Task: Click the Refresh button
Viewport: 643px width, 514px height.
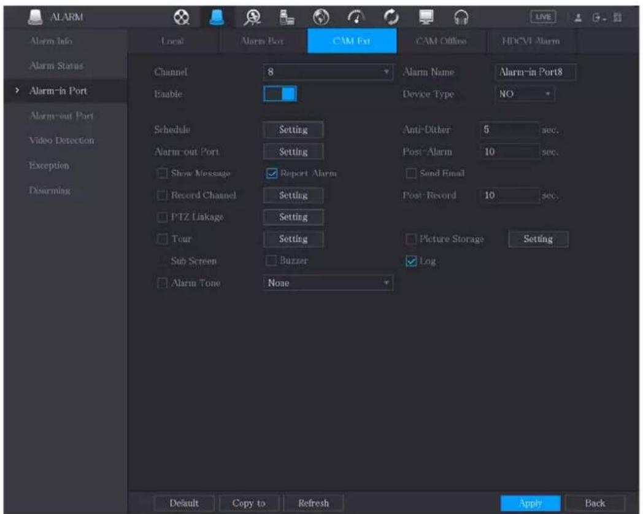Action: coord(314,503)
